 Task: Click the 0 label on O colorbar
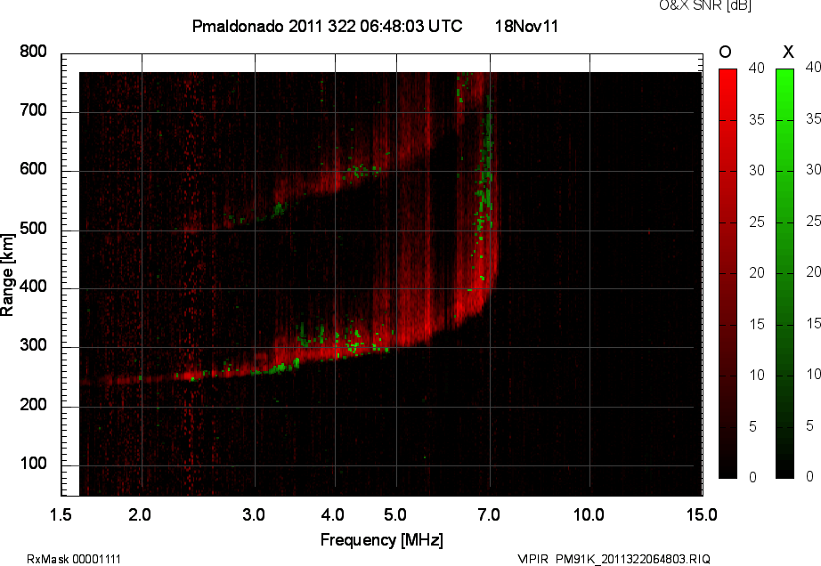(753, 478)
